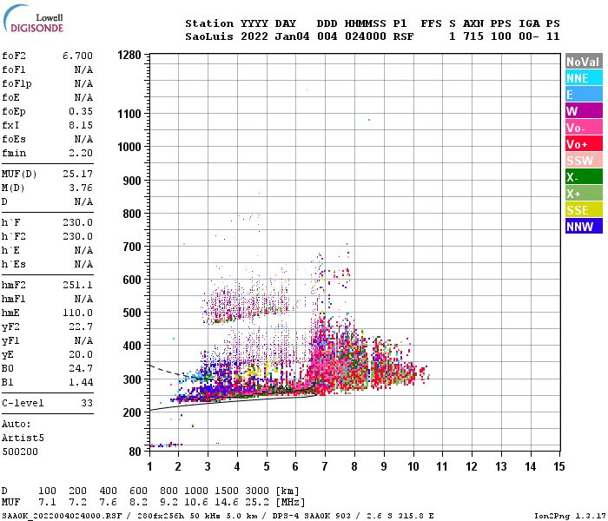608x521 pixels.
Task: Click the isolated blue echo point near 1080 km
Action: (x=369, y=120)
